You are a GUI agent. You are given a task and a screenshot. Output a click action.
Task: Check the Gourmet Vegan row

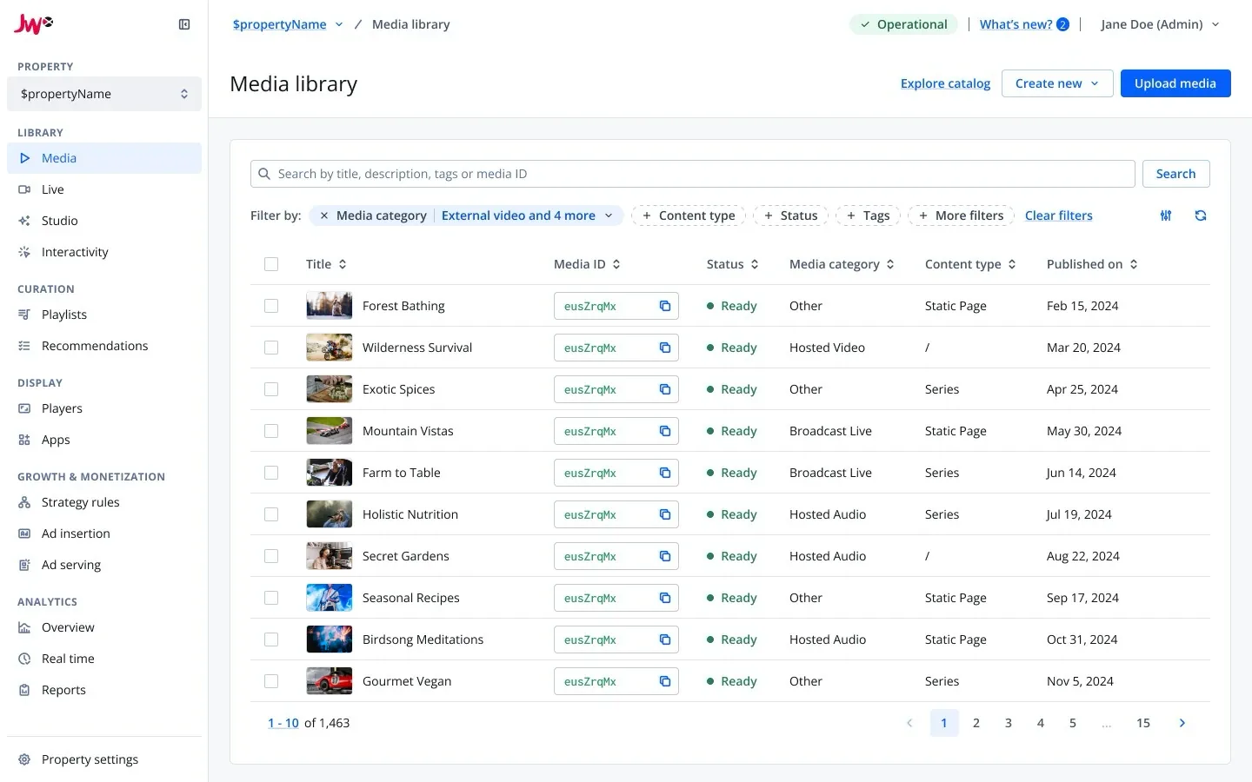coord(271,681)
